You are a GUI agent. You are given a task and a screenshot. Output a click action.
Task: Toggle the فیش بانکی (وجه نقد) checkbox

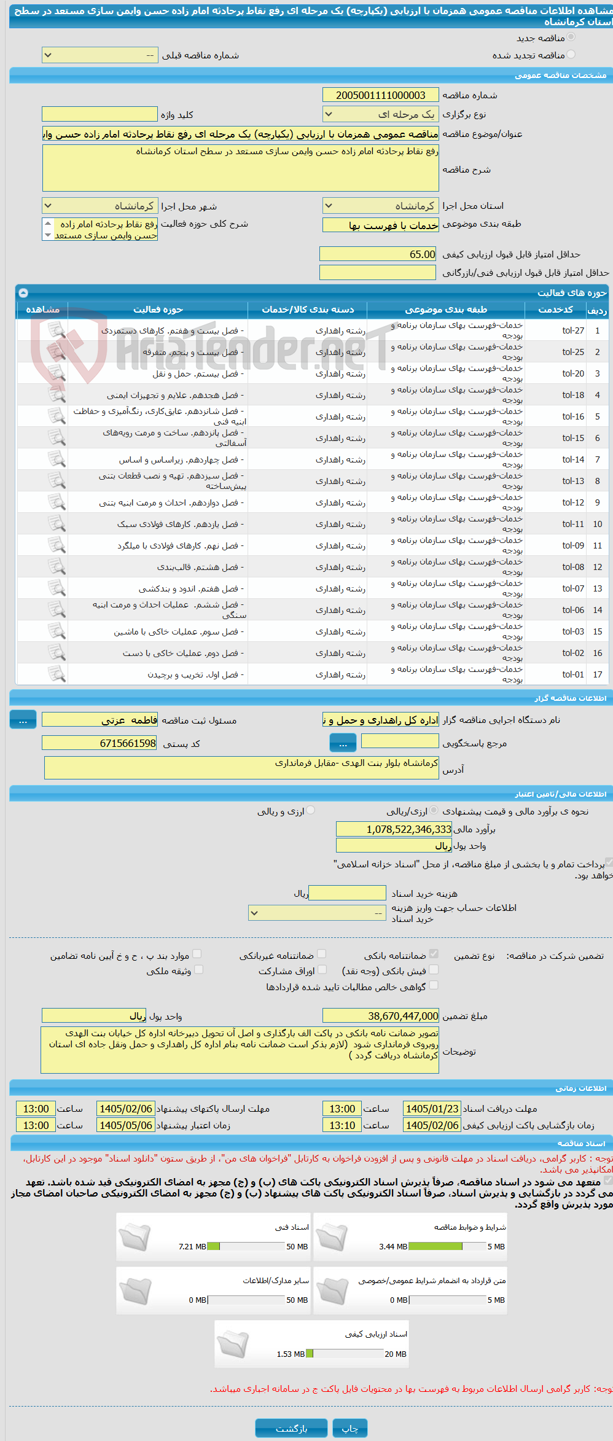[434, 970]
